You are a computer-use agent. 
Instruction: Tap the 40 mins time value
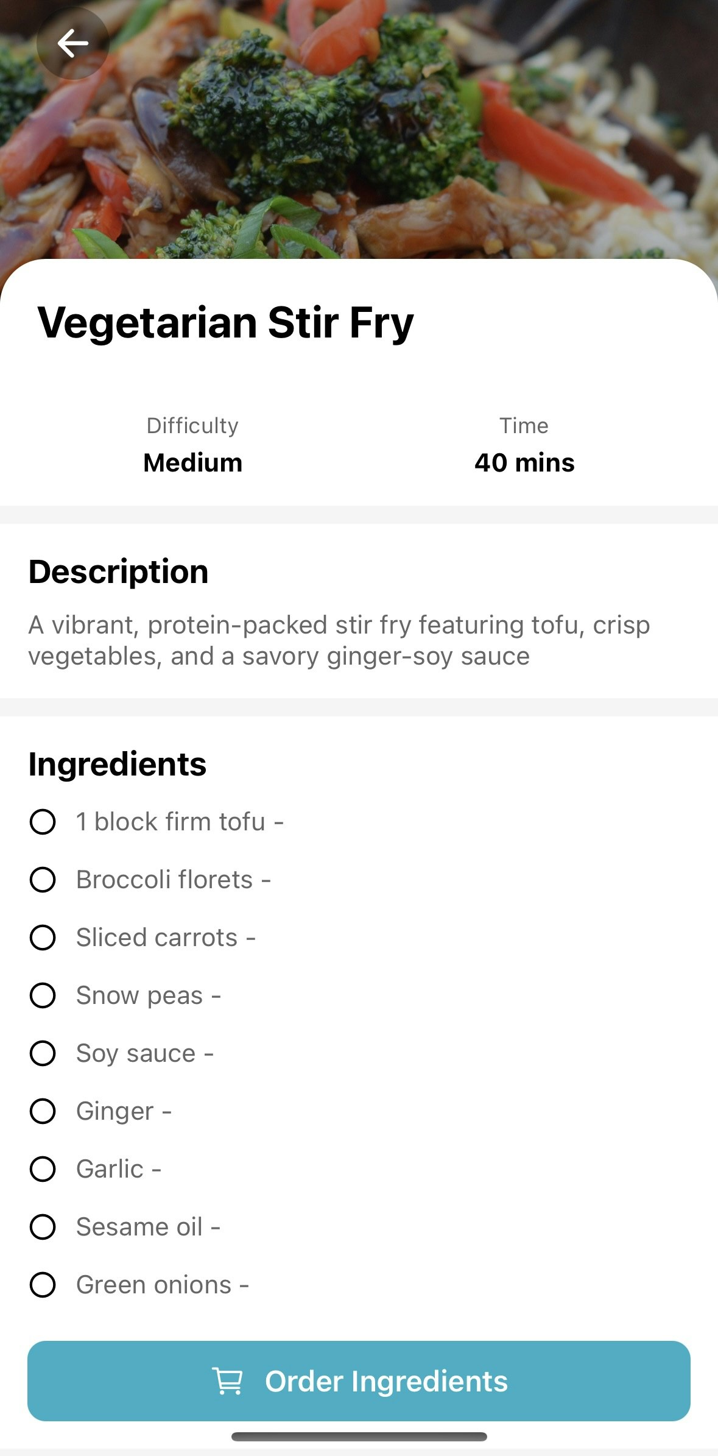click(524, 463)
